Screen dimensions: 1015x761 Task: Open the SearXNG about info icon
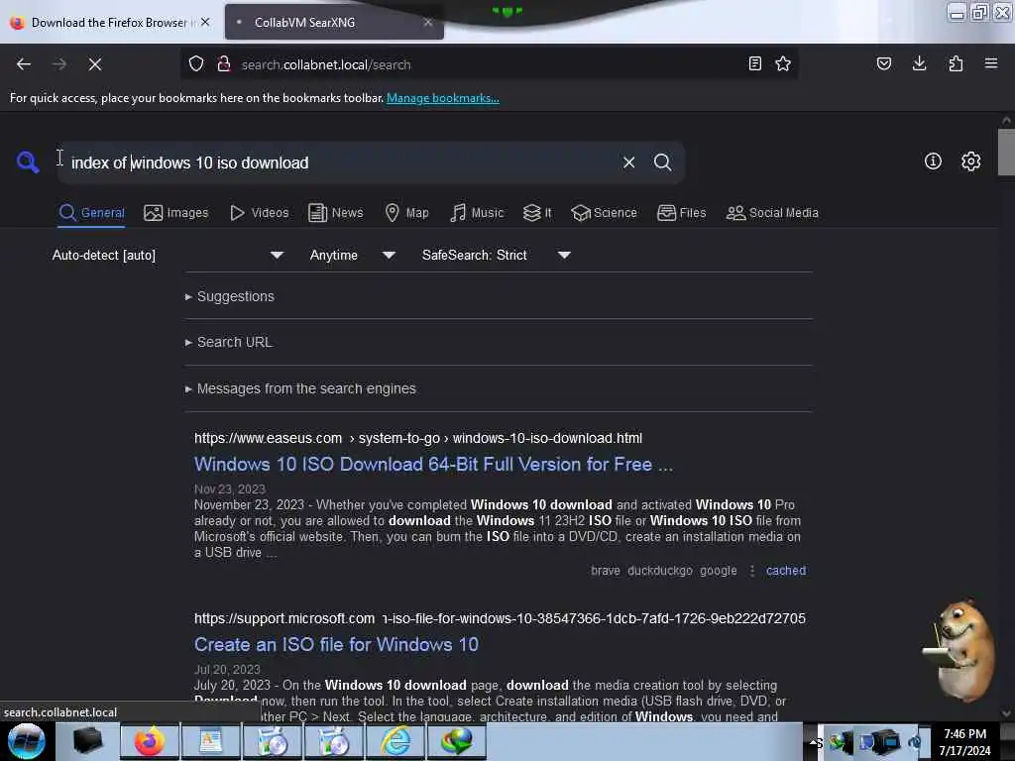pyautogui.click(x=933, y=162)
